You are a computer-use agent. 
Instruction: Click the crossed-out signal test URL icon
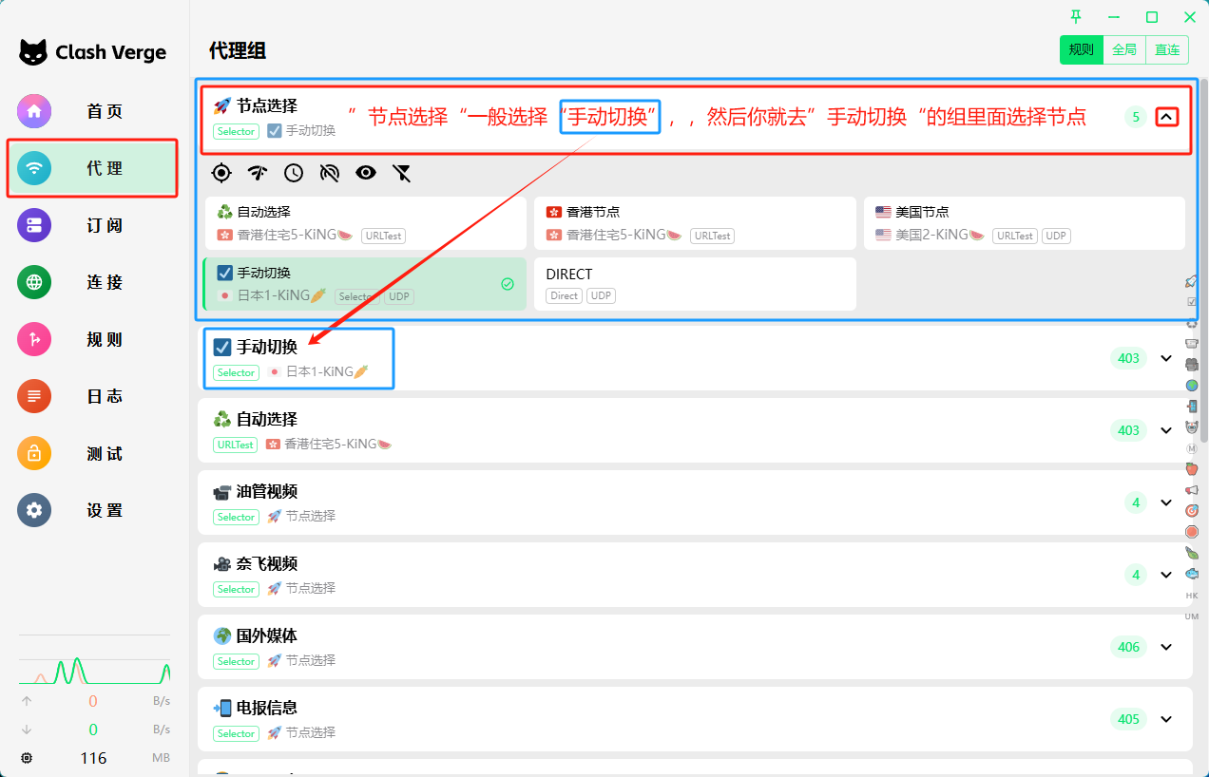[x=330, y=172]
